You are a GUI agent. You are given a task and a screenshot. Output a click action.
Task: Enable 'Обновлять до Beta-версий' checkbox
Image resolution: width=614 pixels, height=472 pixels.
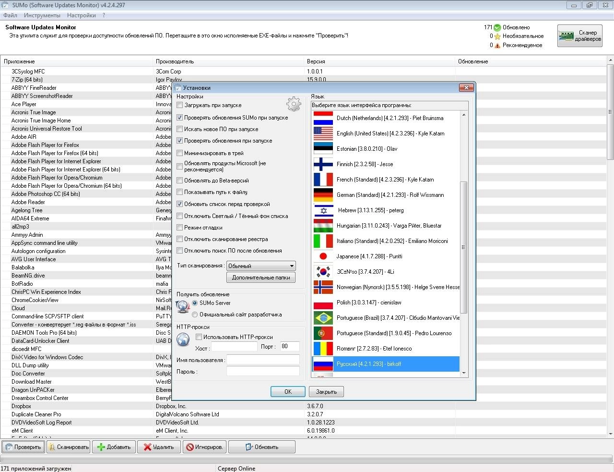[x=180, y=181]
